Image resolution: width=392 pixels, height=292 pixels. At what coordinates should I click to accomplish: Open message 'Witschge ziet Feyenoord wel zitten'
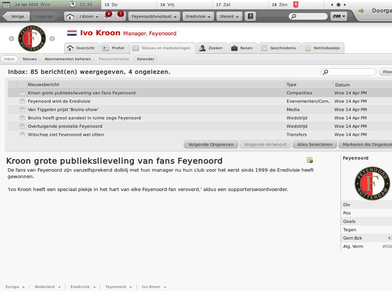(x=200, y=134)
